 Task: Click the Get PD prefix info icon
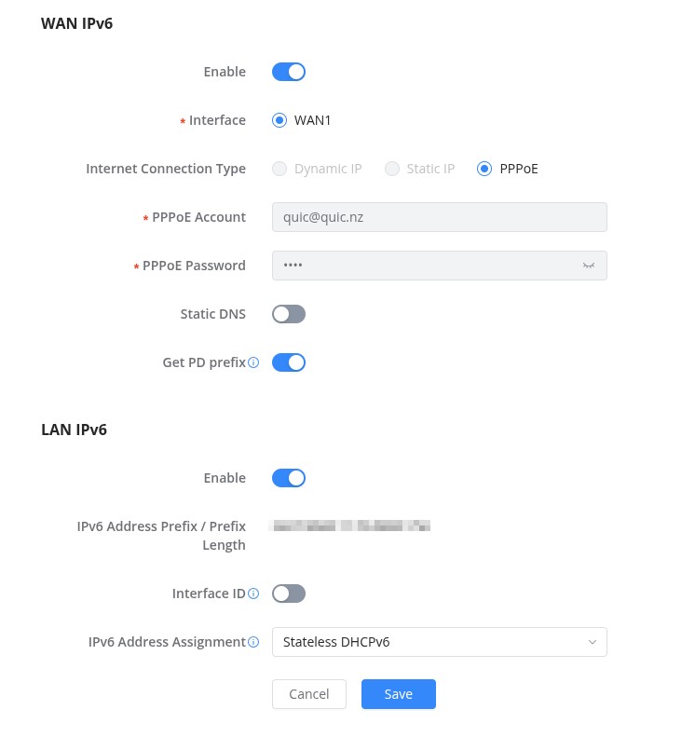click(x=254, y=362)
